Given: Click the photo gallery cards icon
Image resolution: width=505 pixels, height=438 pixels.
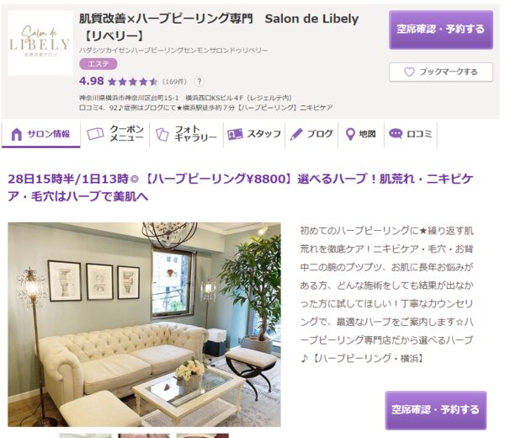Looking at the screenshot, I should pos(162,134).
